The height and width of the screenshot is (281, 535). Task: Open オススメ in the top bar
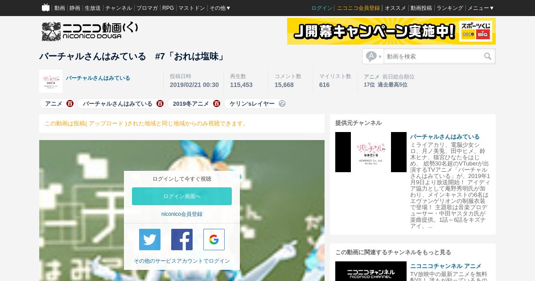coord(395,8)
